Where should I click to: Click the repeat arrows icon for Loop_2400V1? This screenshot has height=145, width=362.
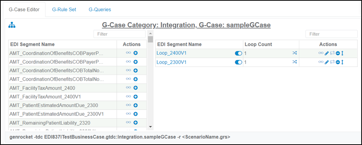[x=332, y=53]
